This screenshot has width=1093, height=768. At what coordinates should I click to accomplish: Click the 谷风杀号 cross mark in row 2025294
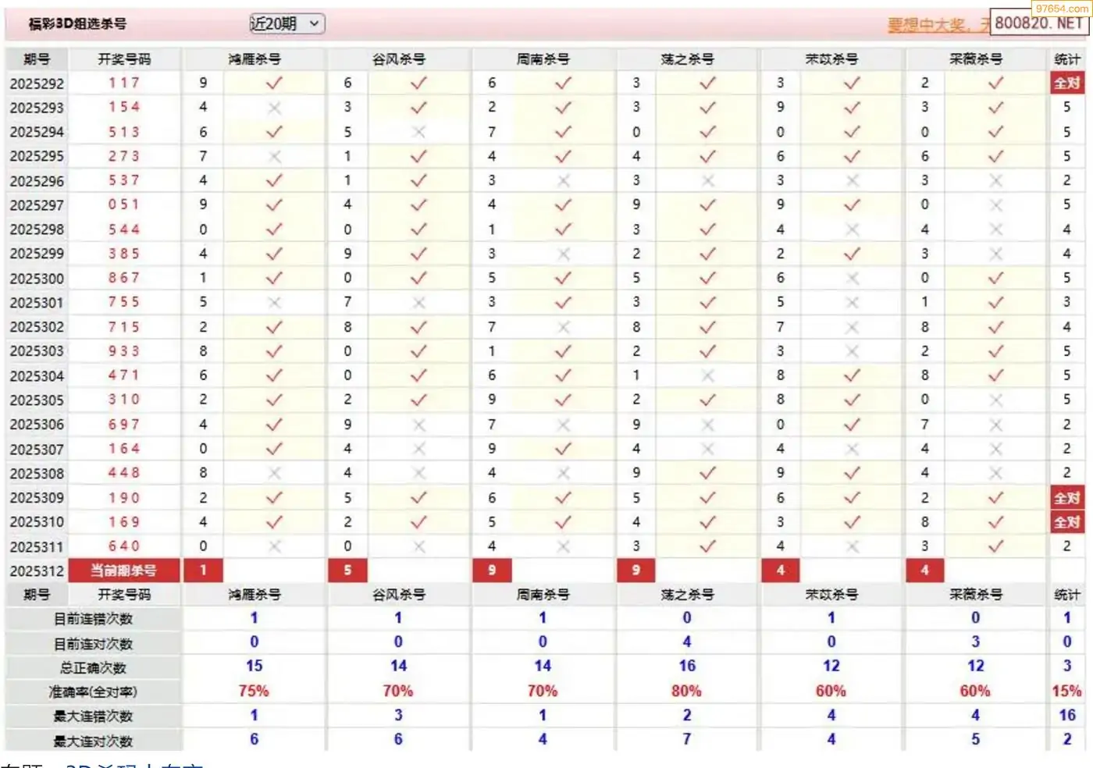click(419, 132)
